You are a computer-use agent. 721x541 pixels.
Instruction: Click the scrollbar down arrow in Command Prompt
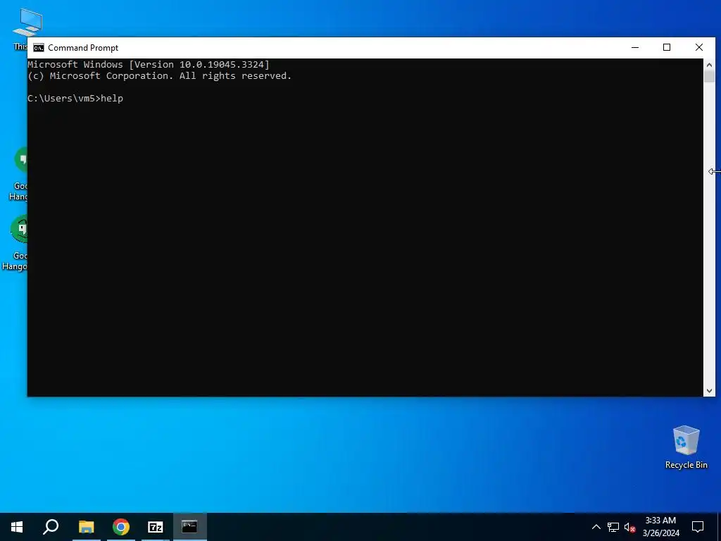(709, 390)
